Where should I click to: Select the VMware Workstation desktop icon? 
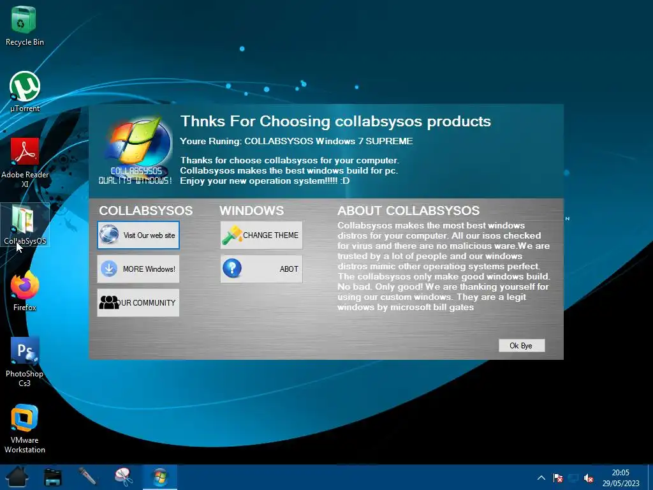[25, 429]
